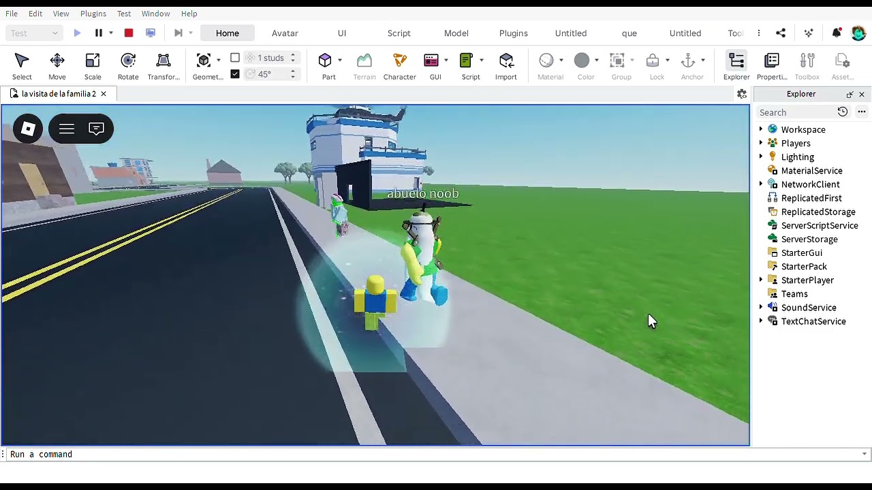Activate the Rotate tool
872x490 pixels.
click(128, 67)
